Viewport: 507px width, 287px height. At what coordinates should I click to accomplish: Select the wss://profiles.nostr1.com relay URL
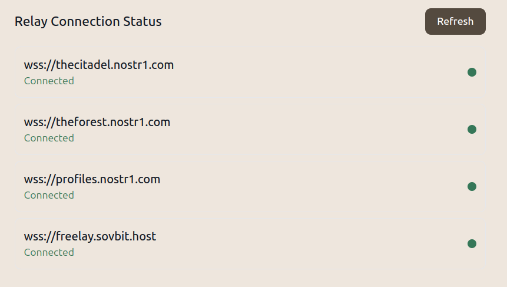(x=92, y=180)
